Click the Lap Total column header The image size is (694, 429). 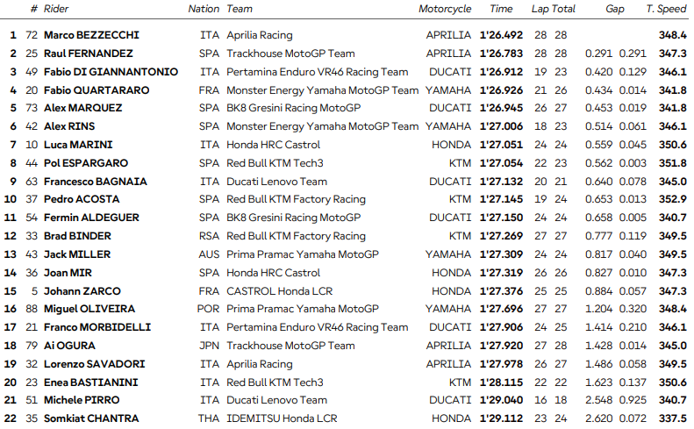coord(553,9)
